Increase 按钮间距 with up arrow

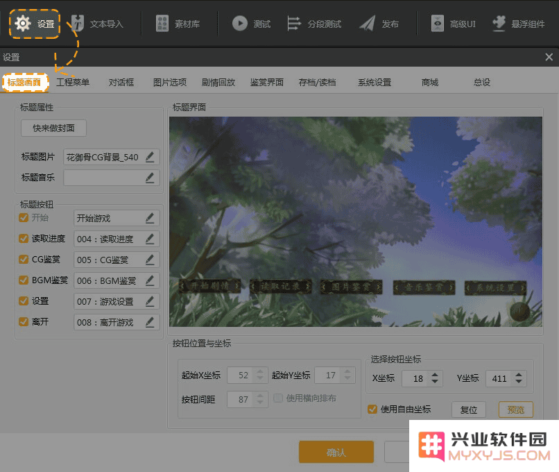260,396
